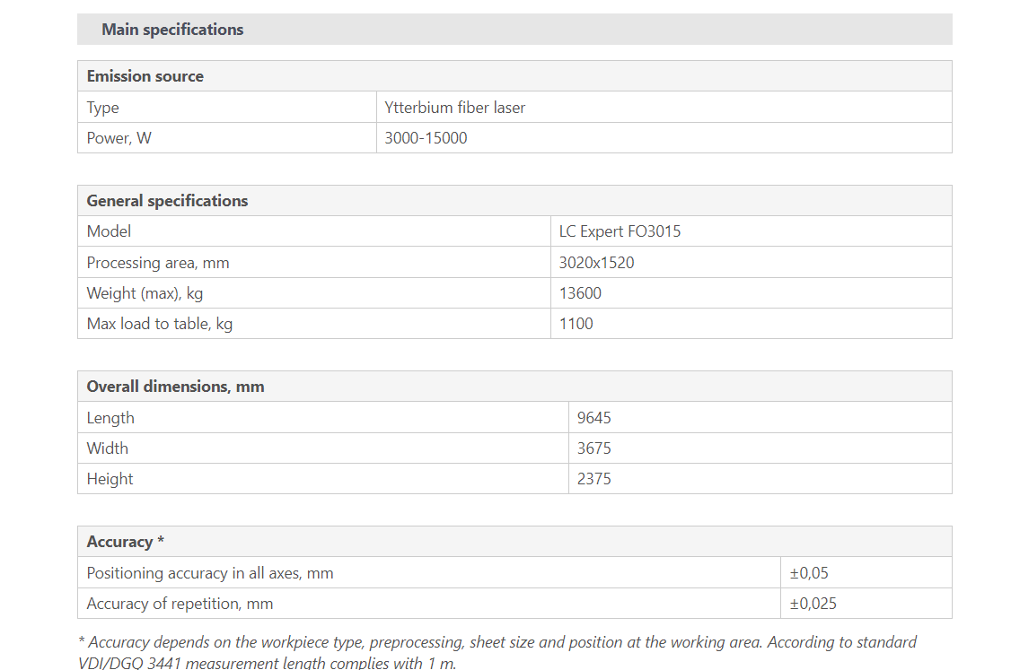
Task: Select the "3675" width value
Action: point(593,448)
